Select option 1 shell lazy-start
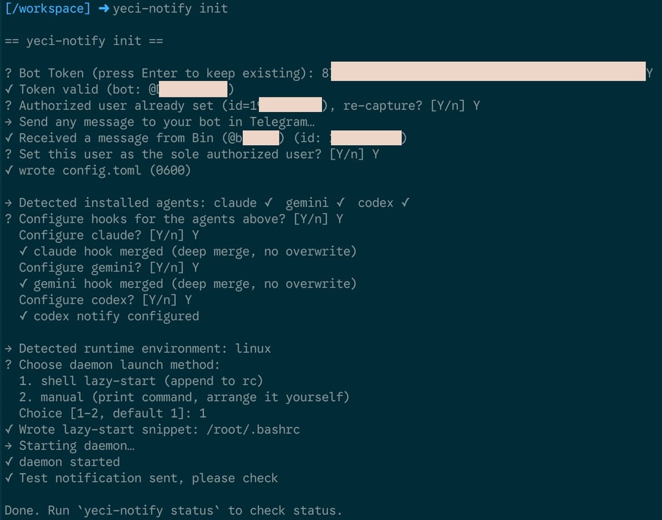Image resolution: width=662 pixels, height=520 pixels. pyautogui.click(x=141, y=381)
